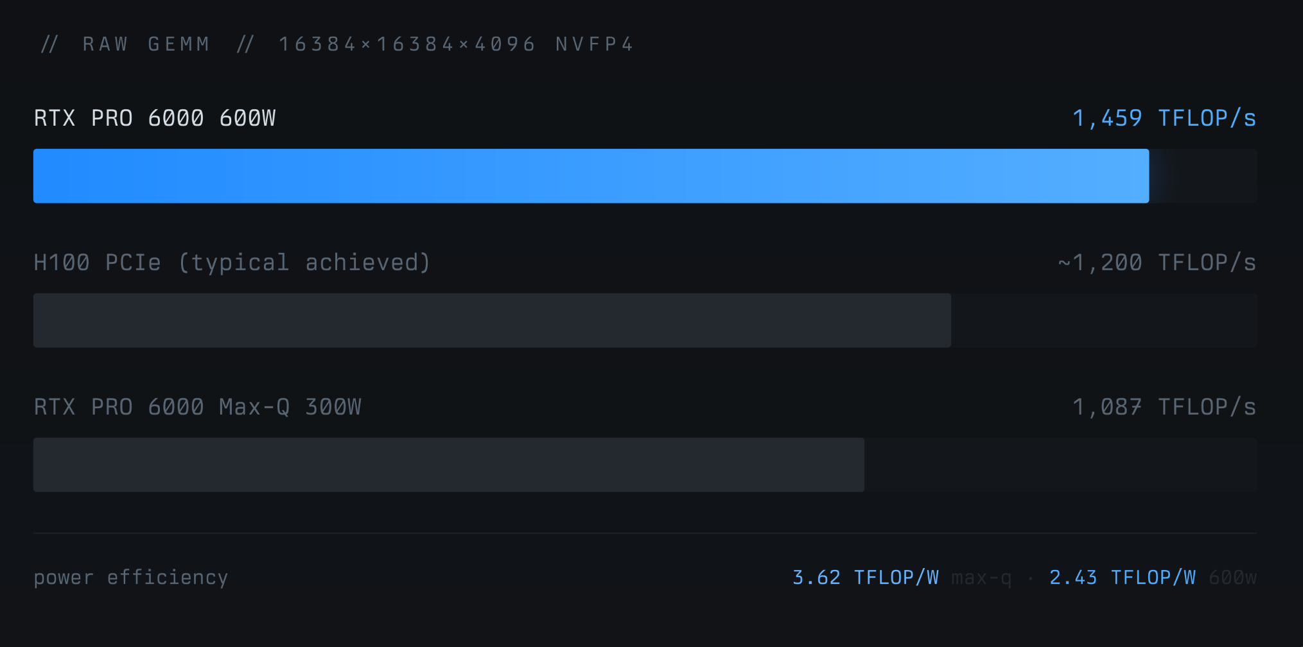Click the "power efficiency" label

pyautogui.click(x=131, y=578)
